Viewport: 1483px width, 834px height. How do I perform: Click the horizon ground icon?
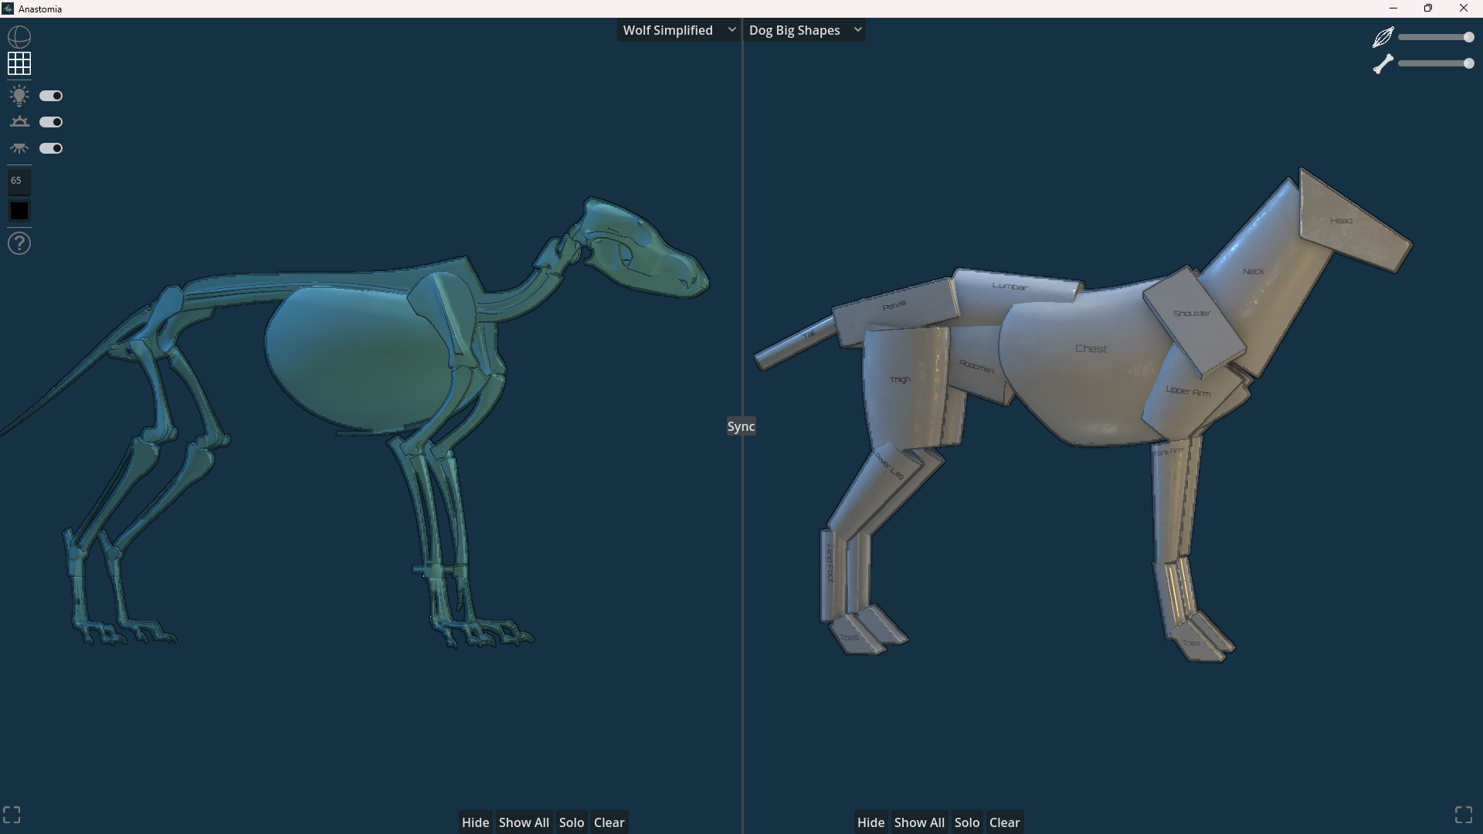click(19, 122)
